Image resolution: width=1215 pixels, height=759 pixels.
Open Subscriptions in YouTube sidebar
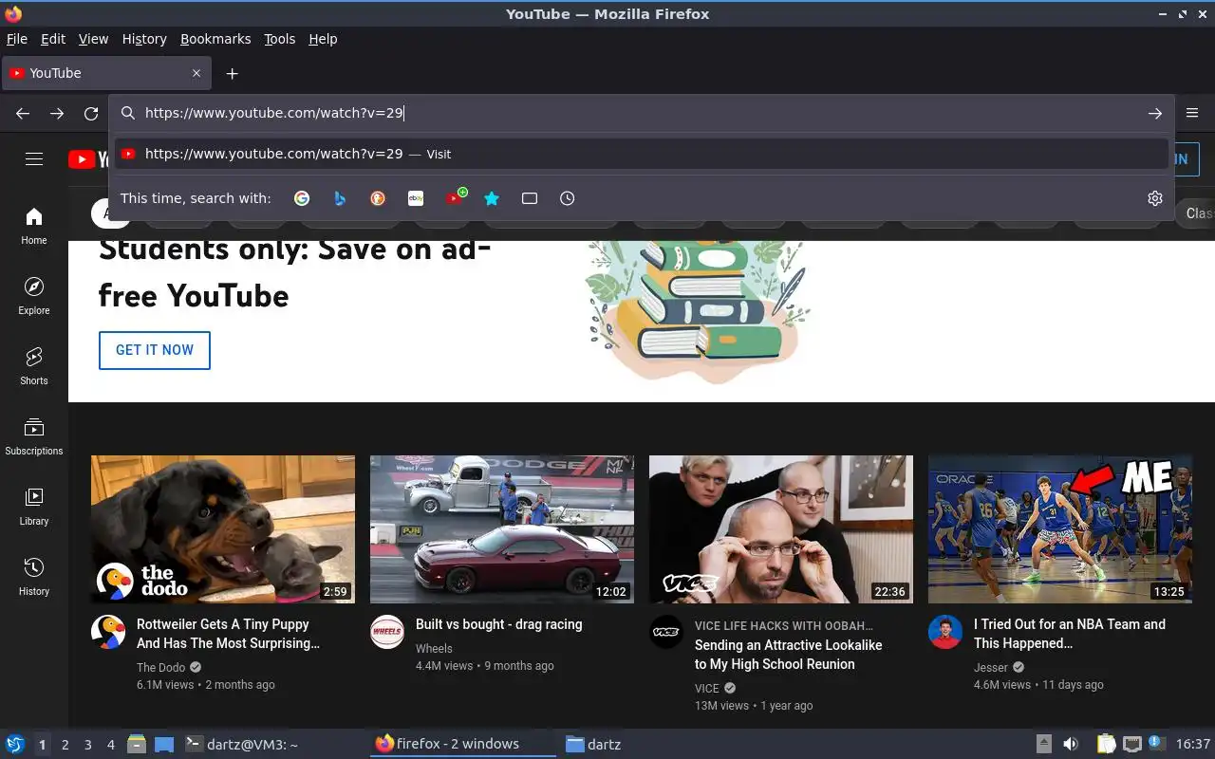pos(34,436)
